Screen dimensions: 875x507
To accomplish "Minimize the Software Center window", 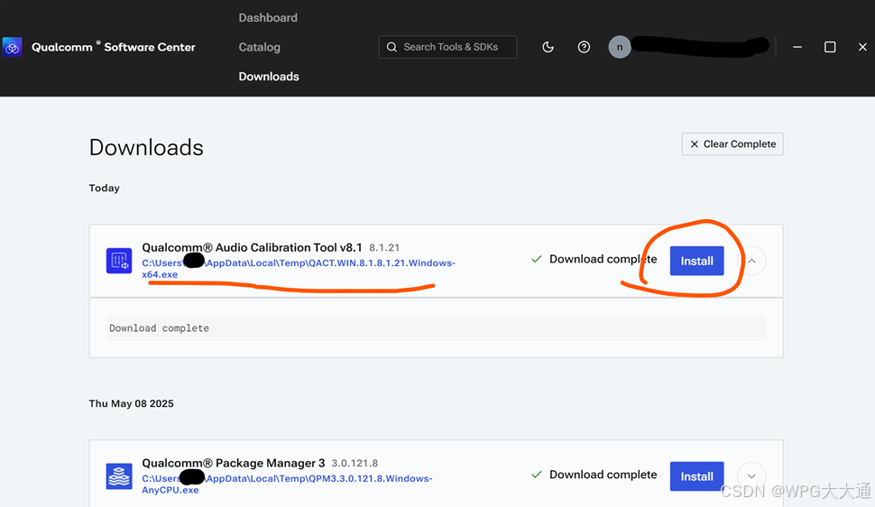I will [x=797, y=47].
